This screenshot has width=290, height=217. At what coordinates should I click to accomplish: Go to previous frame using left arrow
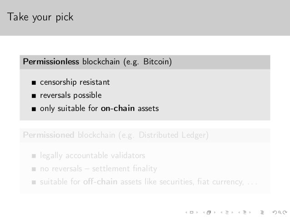click(x=204, y=212)
